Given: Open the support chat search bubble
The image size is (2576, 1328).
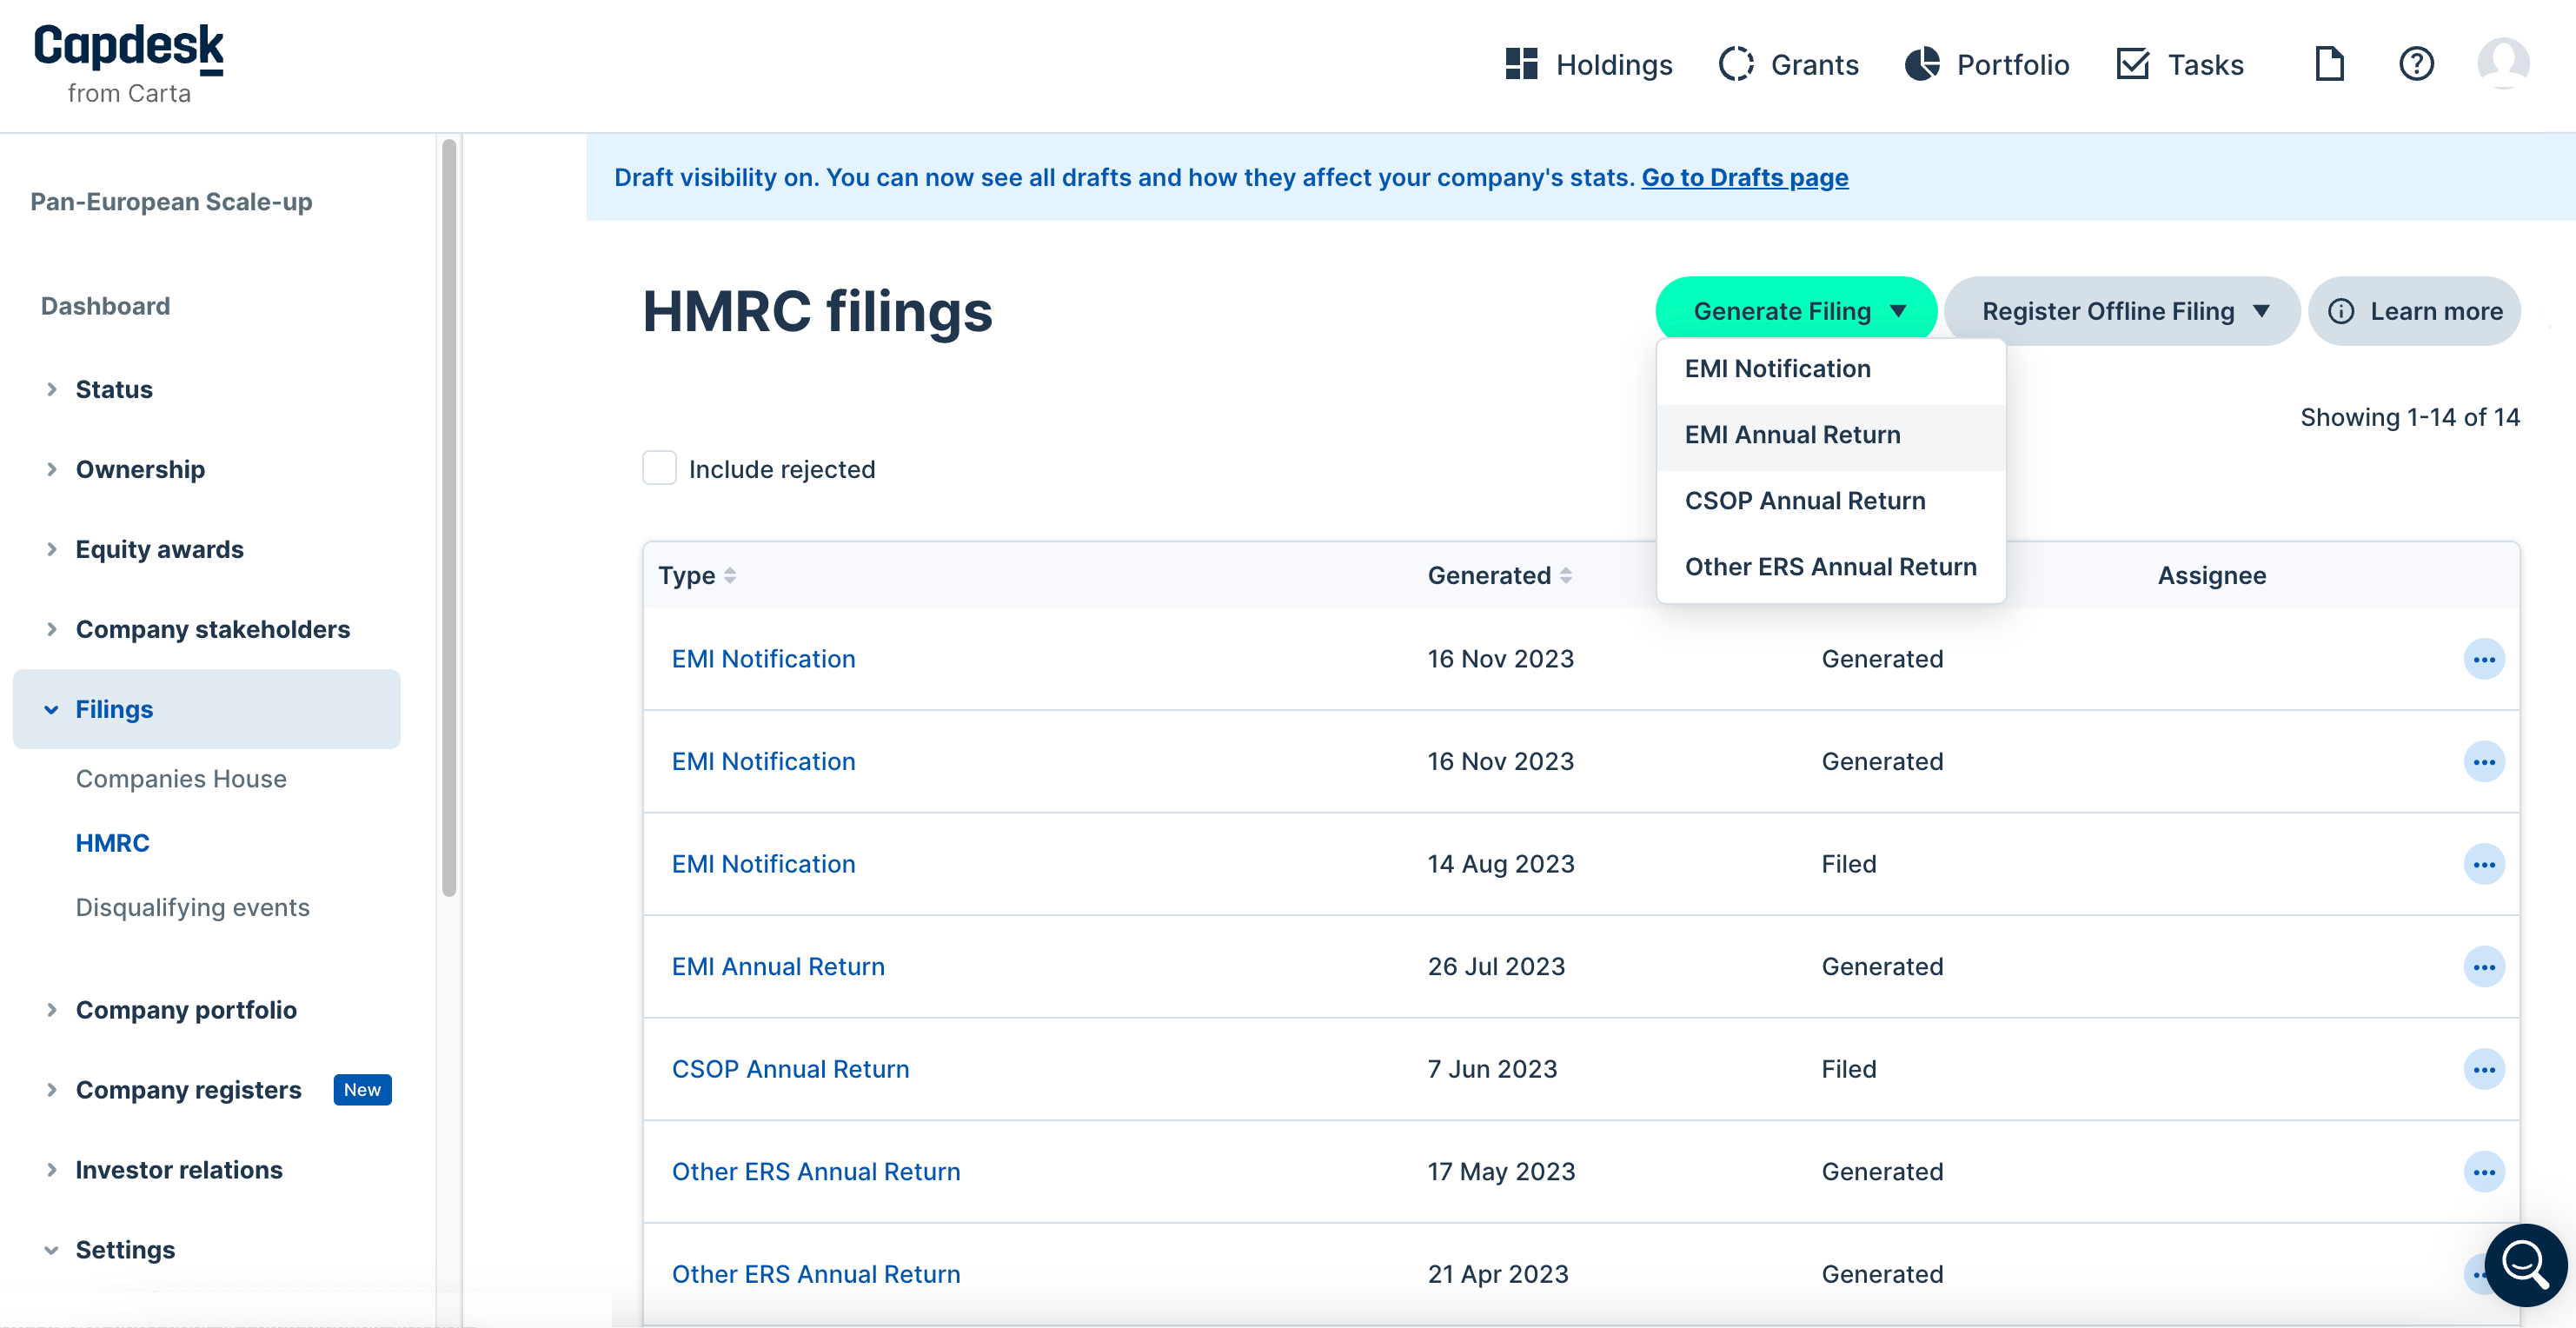Looking at the screenshot, I should (x=2524, y=1265).
